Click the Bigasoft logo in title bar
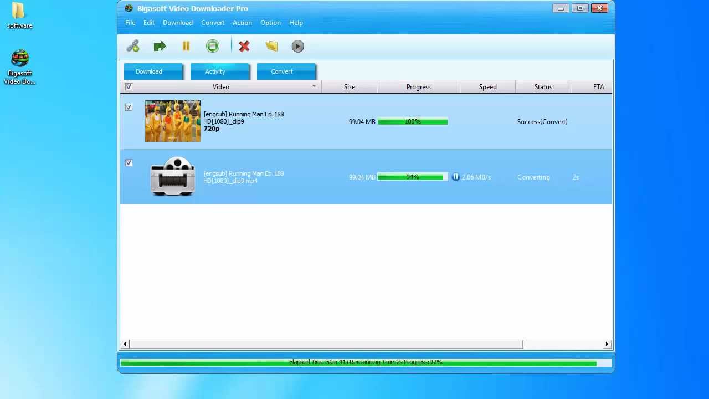 [x=129, y=8]
